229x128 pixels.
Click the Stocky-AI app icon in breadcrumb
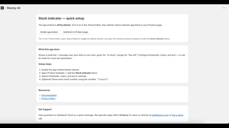click(2, 8)
